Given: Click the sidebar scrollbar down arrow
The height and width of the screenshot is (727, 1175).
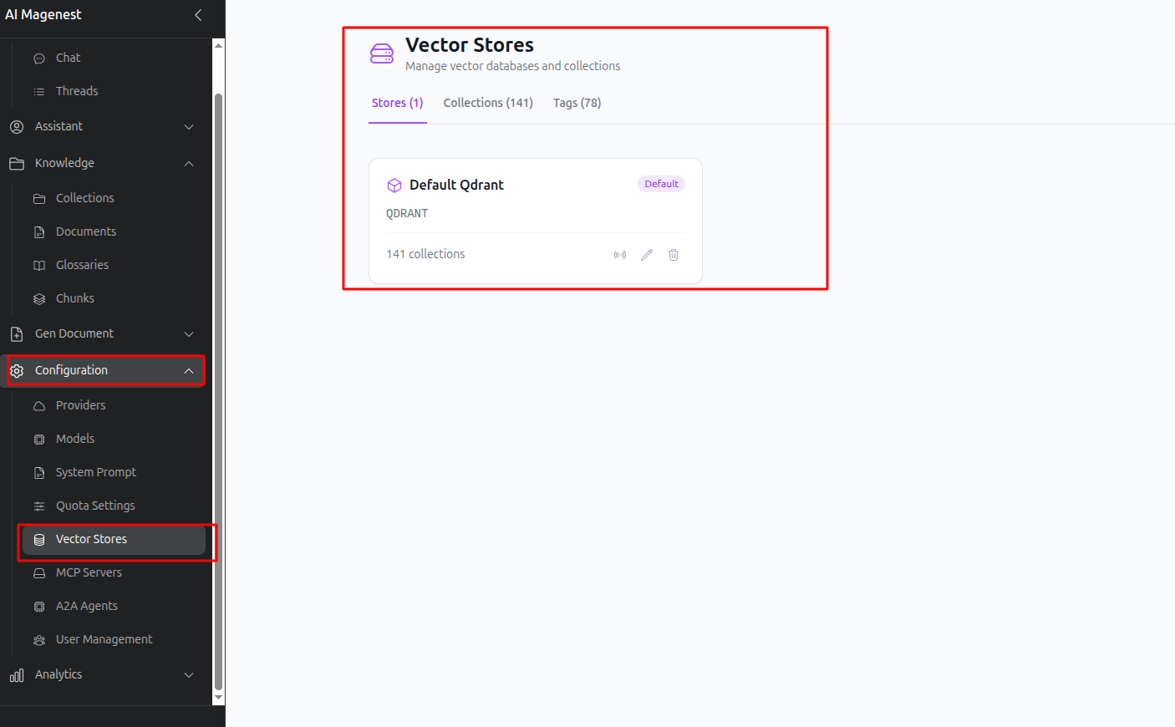Looking at the screenshot, I should [x=219, y=698].
